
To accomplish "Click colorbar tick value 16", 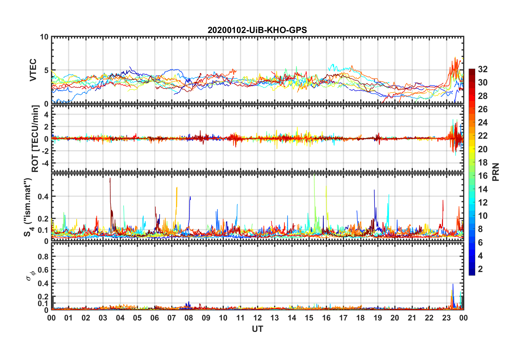I will click(483, 176).
